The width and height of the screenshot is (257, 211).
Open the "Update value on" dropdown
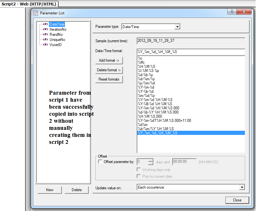[243, 187]
